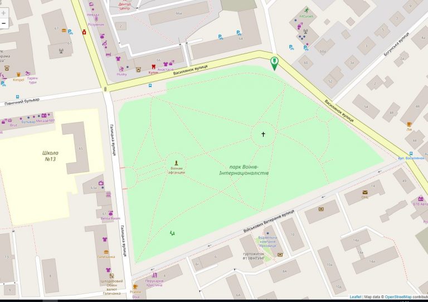The width and height of the screenshot is (428, 302).
Task: Click the green location marker pin
Action: (274, 63)
